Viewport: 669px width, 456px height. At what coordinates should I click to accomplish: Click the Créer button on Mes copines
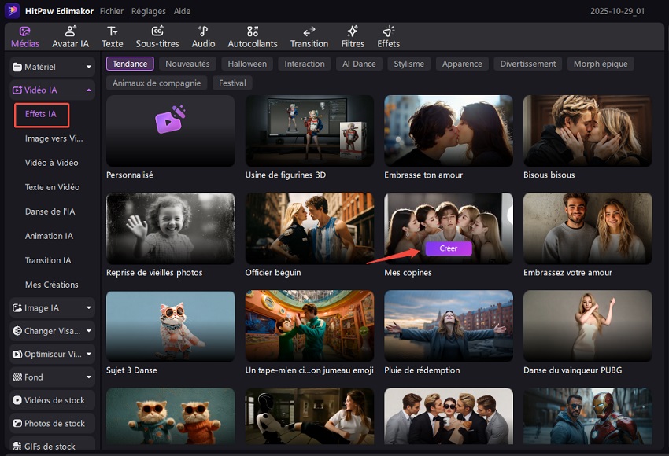click(x=448, y=248)
